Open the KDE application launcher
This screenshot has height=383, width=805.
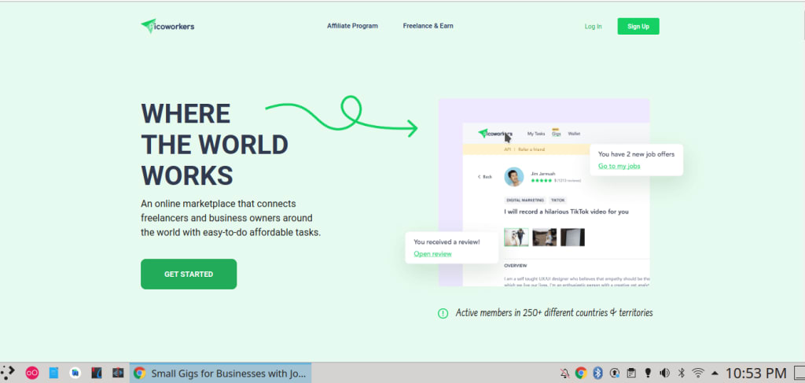click(8, 373)
